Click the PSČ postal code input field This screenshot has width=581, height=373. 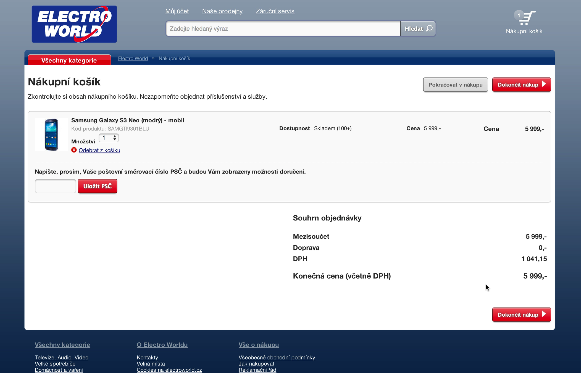[x=55, y=186]
